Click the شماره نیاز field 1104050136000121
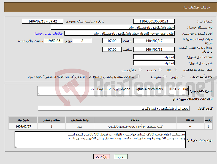This screenshot has height=164, width=217. (x=154, y=21)
